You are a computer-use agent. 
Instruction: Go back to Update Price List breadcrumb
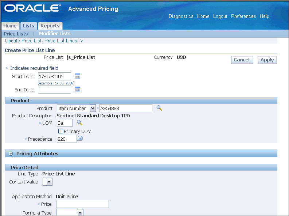click(x=41, y=41)
